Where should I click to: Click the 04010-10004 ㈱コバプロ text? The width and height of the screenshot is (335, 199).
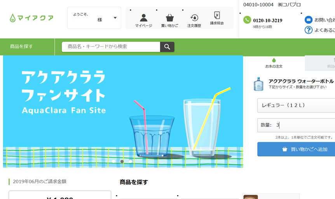[x=272, y=5]
